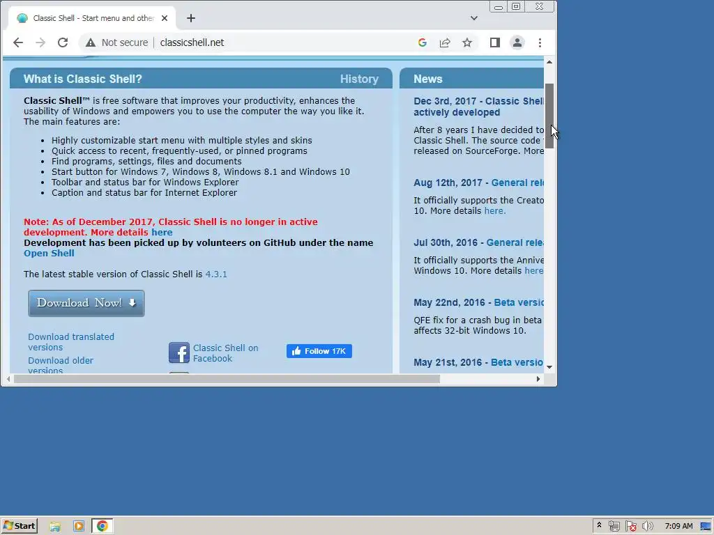Click the 7:09 AM taskbar clock
This screenshot has width=714, height=535.
coord(678,527)
